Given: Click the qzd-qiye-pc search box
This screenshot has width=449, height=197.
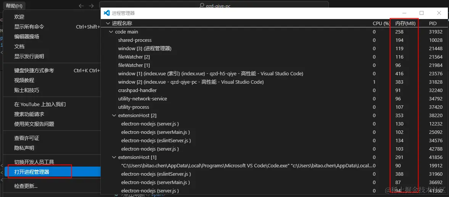Looking at the screenshot, I should coord(214,5).
